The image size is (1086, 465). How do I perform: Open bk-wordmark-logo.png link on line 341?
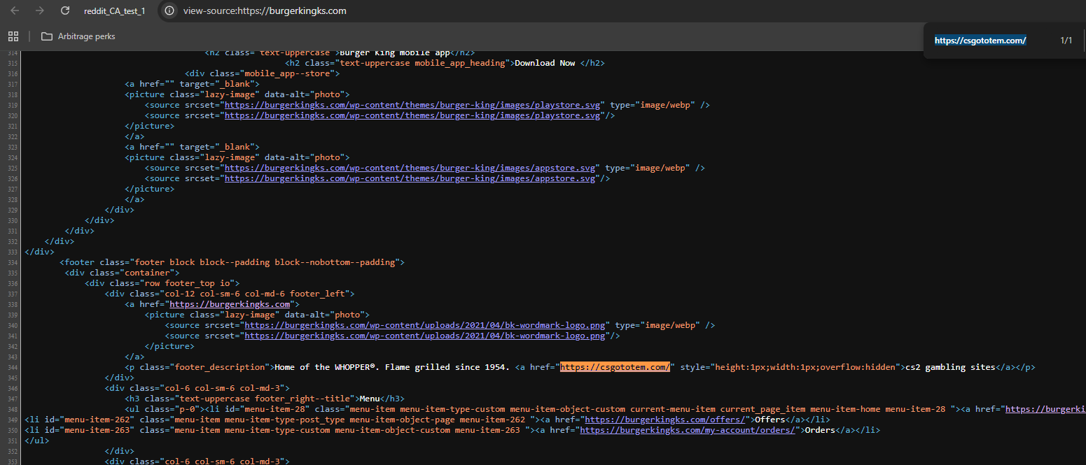[426, 336]
